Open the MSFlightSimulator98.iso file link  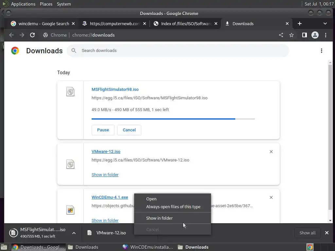pyautogui.click(x=115, y=90)
